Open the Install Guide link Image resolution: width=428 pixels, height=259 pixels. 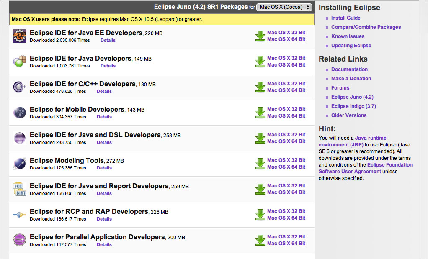(x=345, y=18)
